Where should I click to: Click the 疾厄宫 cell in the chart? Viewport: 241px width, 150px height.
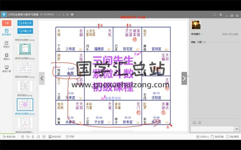(156, 113)
